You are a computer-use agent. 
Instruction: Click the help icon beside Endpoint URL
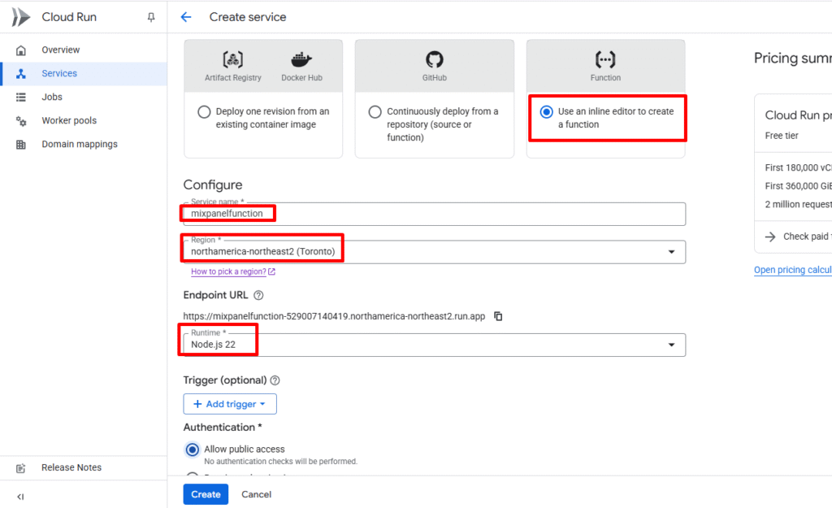[258, 295]
